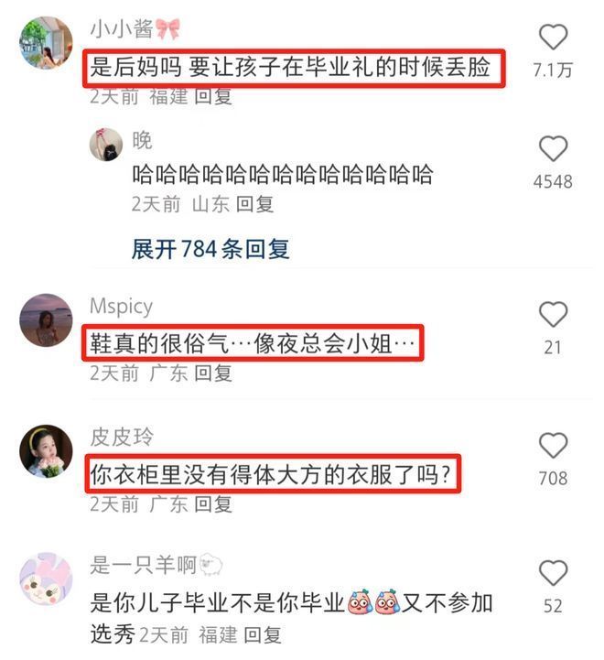Open 皮皮玲's avatar
This screenshot has width=604, height=660.
coord(46,450)
